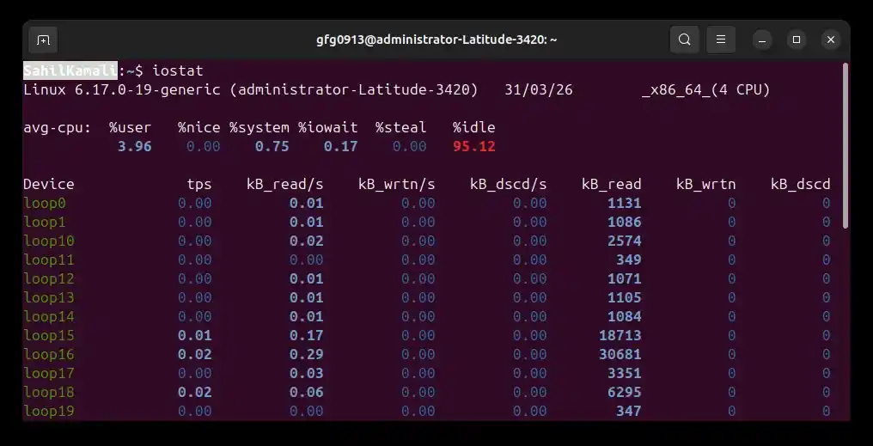Open a new terminal tab
Viewport: 873px width, 446px height.
click(44, 40)
